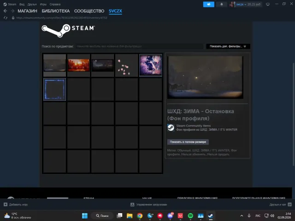Click the Steam logo on the page
Image resolution: width=295 pixels, height=221 pixels.
pos(68,30)
